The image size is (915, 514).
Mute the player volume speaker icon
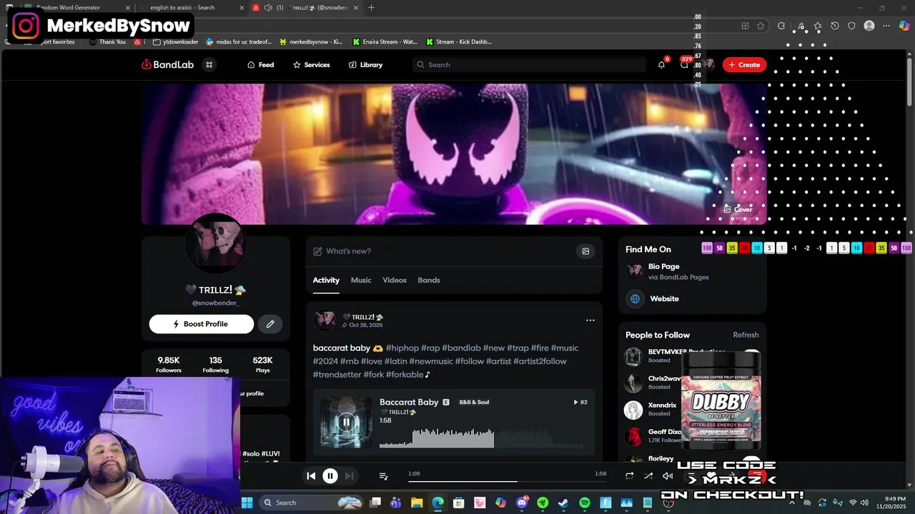pos(667,476)
